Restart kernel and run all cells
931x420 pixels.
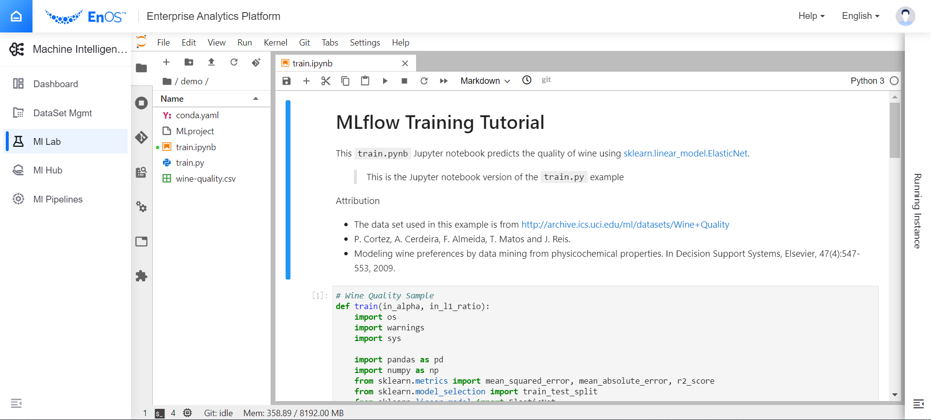coord(444,81)
